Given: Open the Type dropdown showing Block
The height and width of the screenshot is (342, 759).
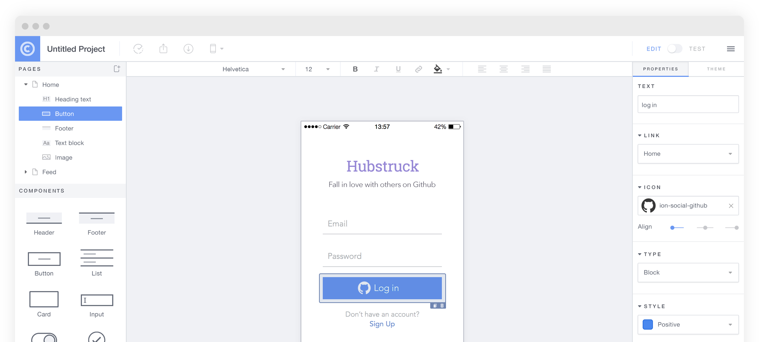Looking at the screenshot, I should (x=688, y=273).
